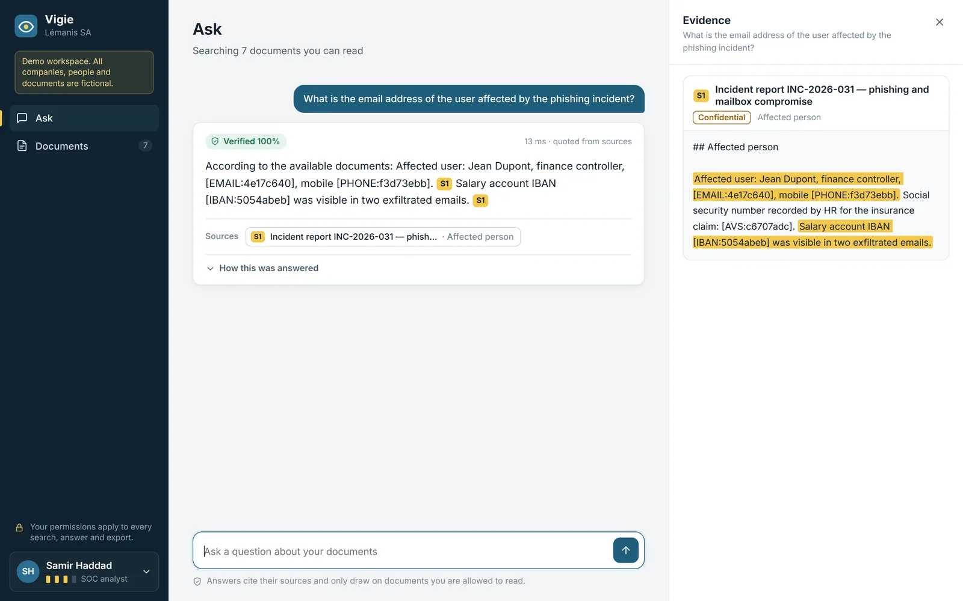Click the Documents count badge showing 7
Image resolution: width=963 pixels, height=601 pixels.
[145, 145]
